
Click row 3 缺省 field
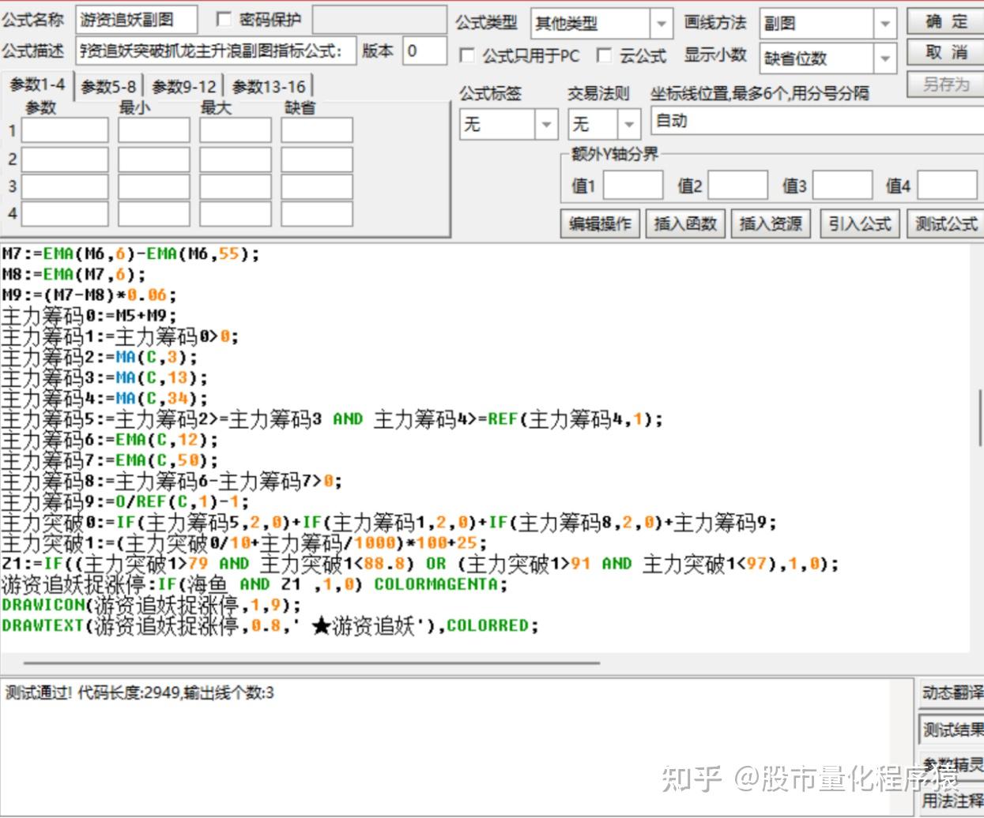(x=317, y=186)
